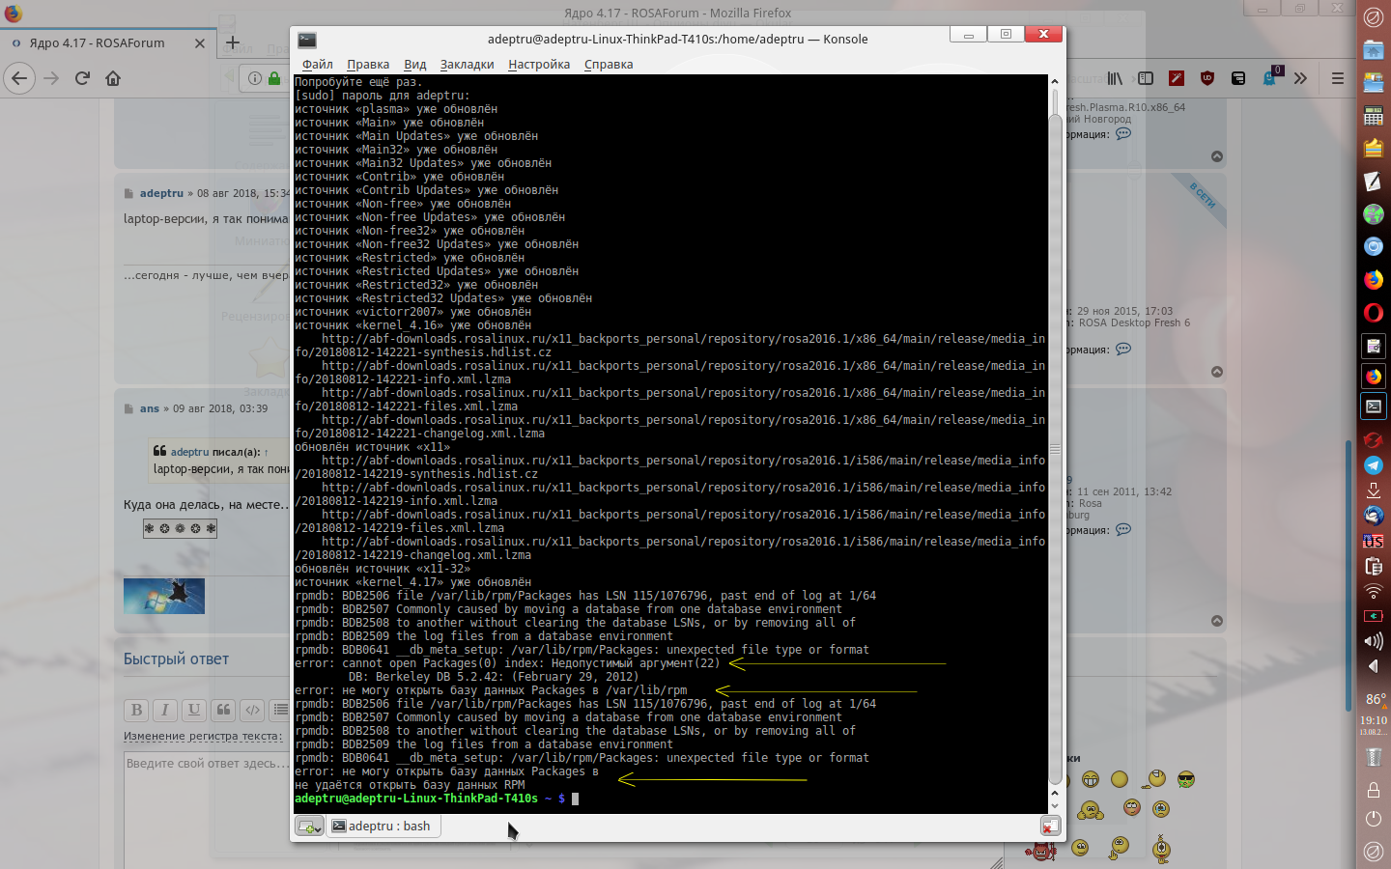Click the contact info icon beside ROSA Desktop Fresh 6
This screenshot has width=1391, height=869.
[x=1123, y=350]
